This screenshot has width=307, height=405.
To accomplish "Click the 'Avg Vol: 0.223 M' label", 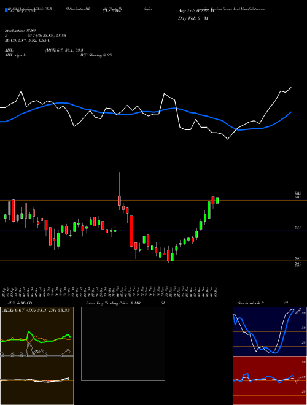I will point(196,11).
